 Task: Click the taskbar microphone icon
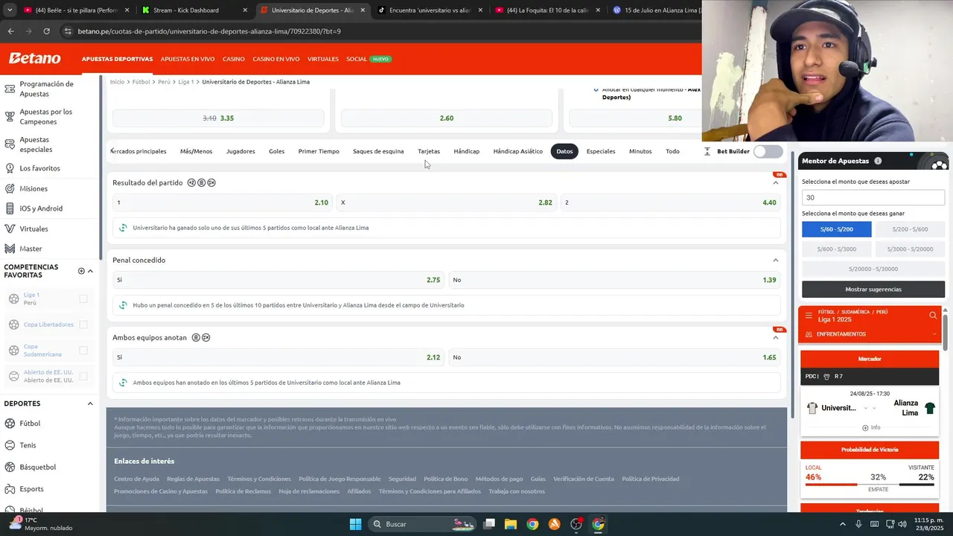click(858, 524)
